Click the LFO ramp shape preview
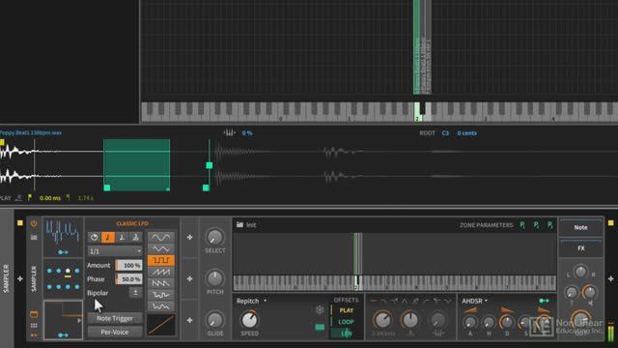This screenshot has width=618, height=348. click(x=161, y=325)
